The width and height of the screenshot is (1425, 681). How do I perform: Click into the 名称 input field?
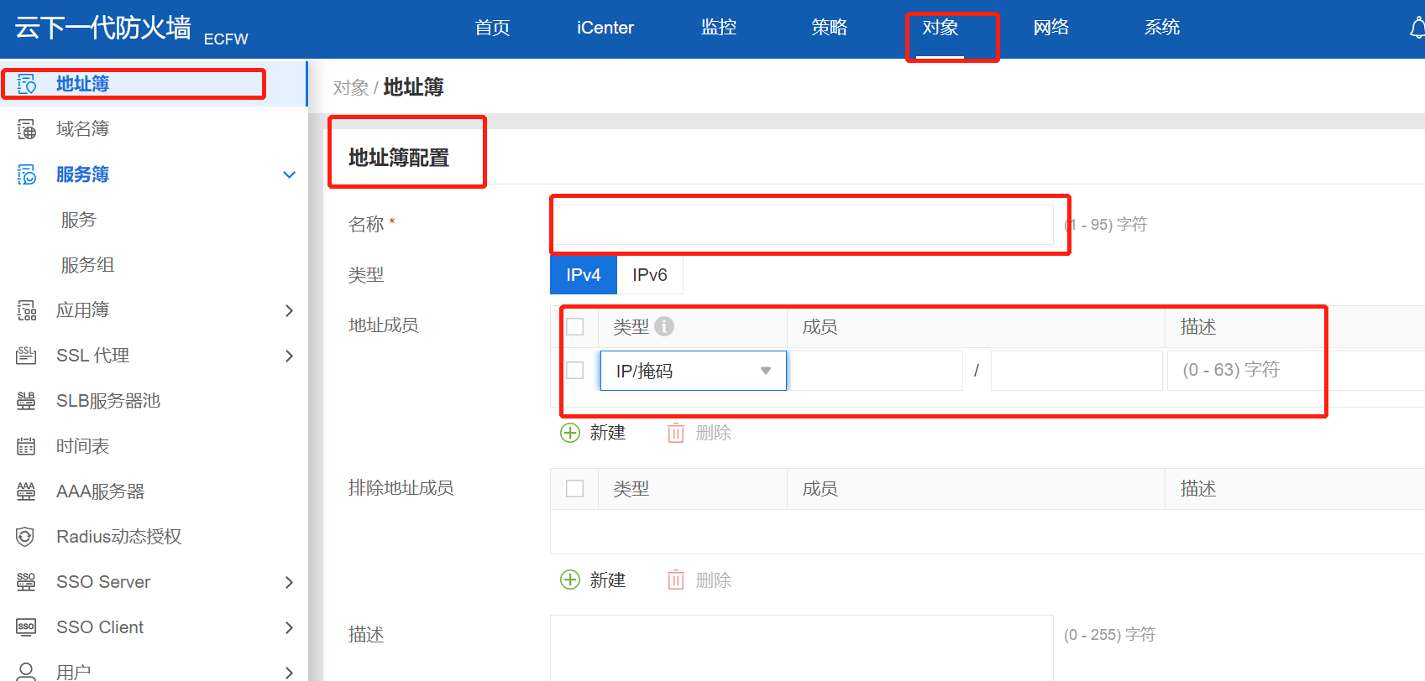802,225
